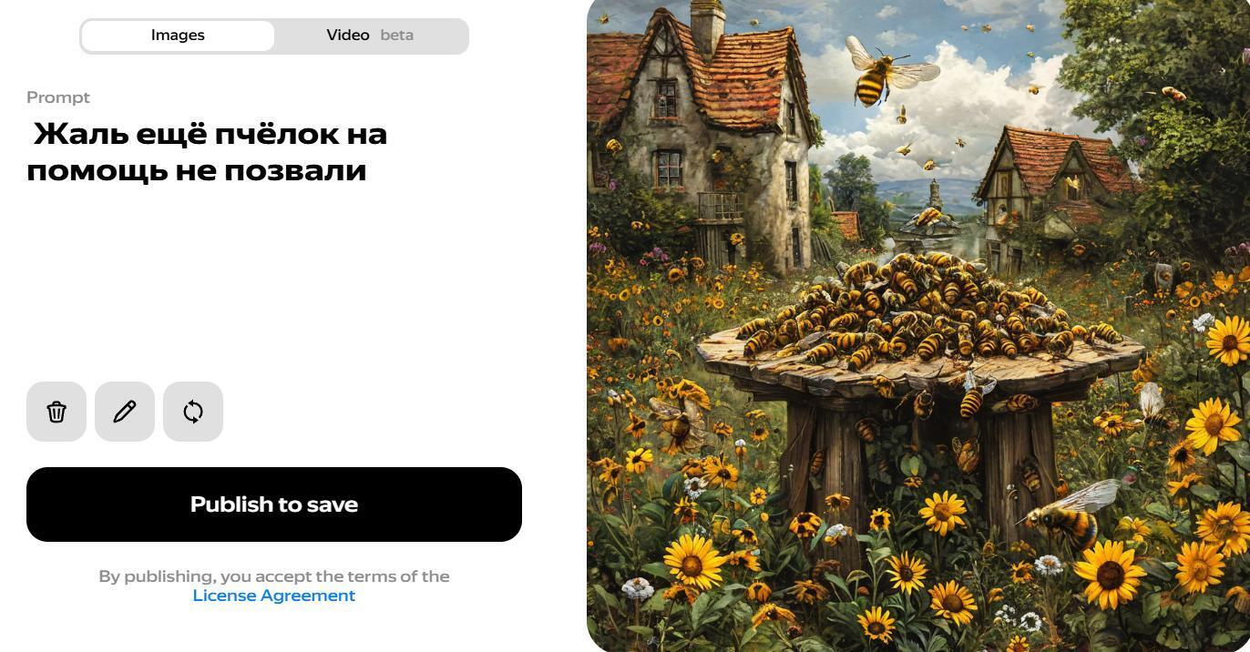The image size is (1250, 652).
Task: Switch to the Video beta tab
Action: [370, 36]
